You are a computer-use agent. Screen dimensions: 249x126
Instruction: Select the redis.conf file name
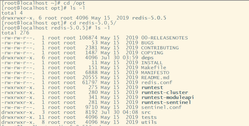157,83
